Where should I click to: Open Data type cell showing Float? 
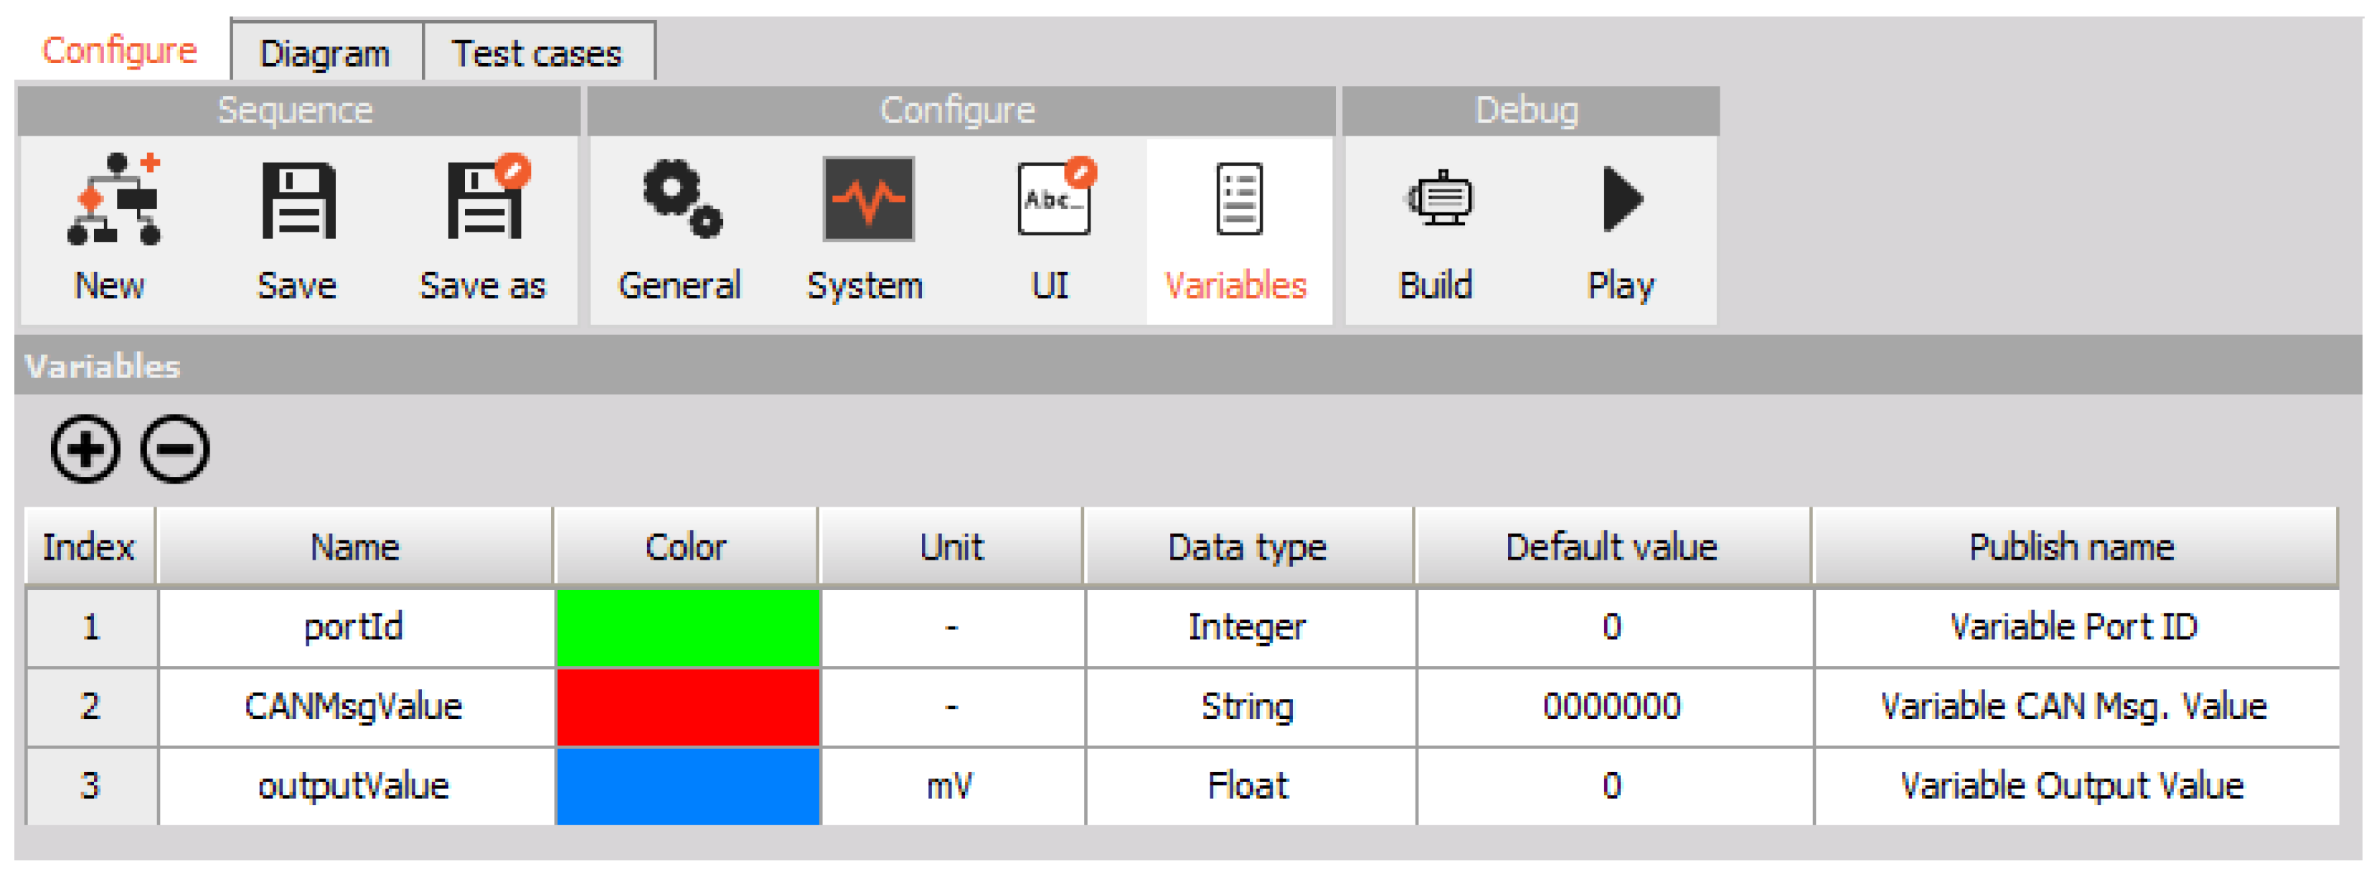click(1248, 786)
